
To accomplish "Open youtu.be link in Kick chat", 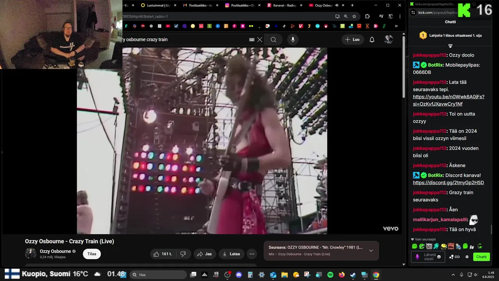I will 449,100.
